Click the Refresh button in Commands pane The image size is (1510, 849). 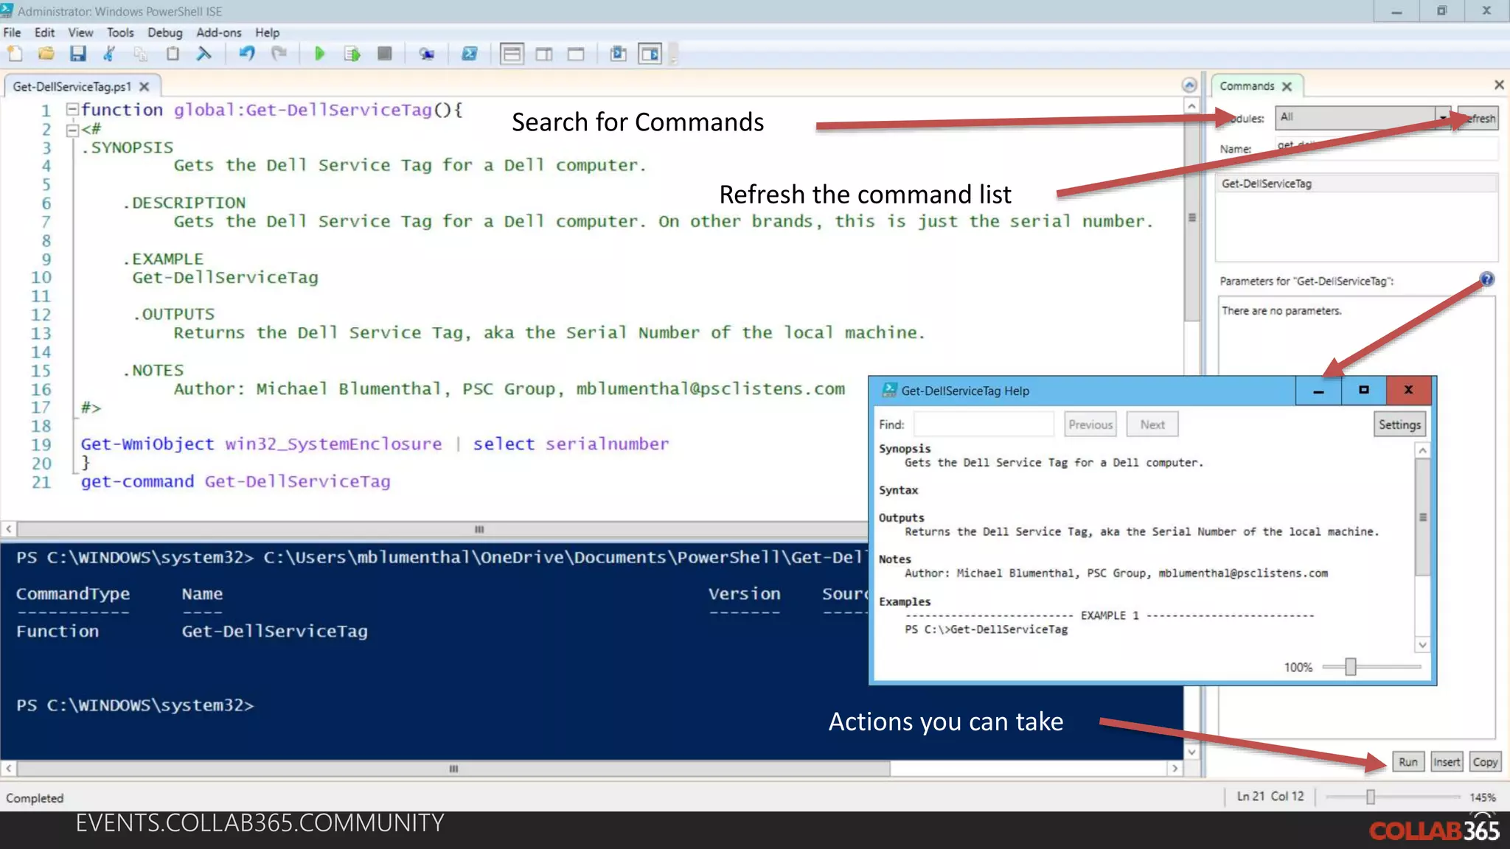coord(1479,118)
